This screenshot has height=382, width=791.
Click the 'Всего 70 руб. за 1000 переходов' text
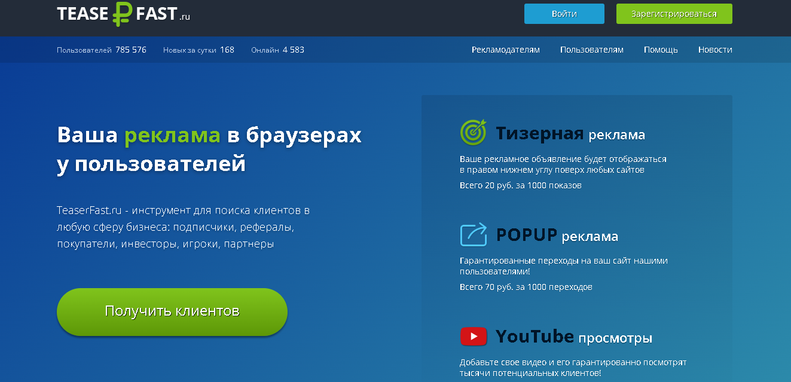click(x=526, y=287)
